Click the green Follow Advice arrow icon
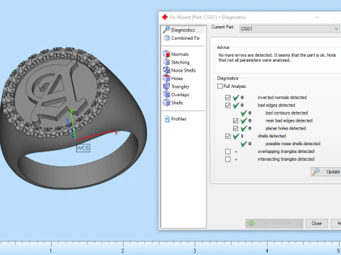 pos(251,223)
